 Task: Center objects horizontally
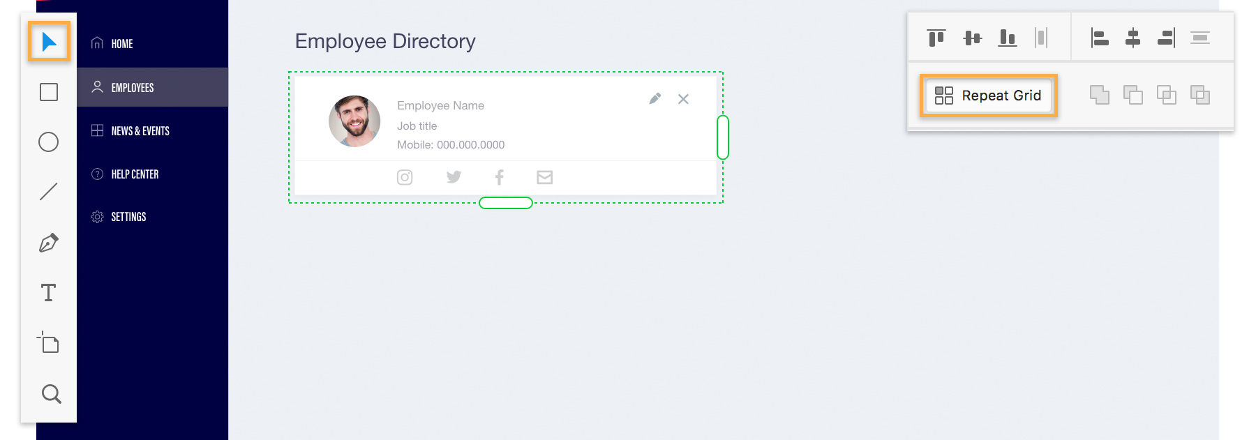click(1133, 38)
